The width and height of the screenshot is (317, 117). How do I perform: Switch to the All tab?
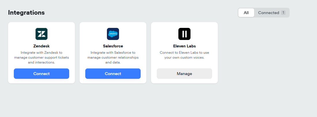tap(246, 13)
